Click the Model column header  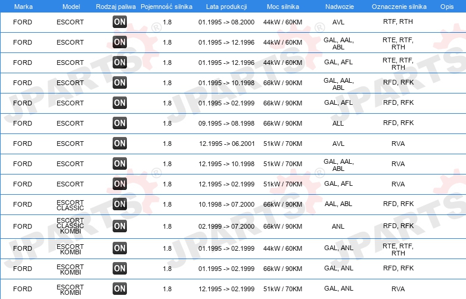[71, 7]
